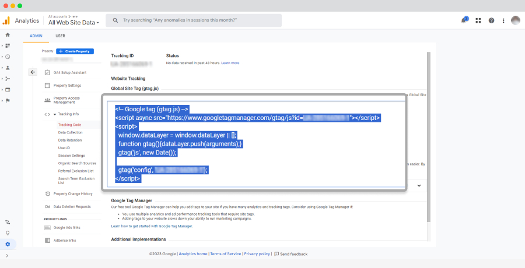Open Privacy policy footer link

(257, 254)
